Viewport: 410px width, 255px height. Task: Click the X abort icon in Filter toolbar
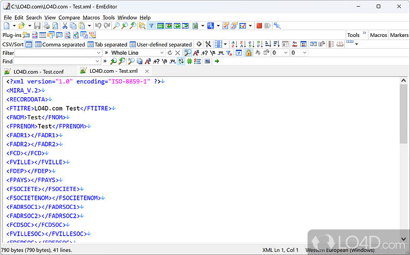pos(178,53)
